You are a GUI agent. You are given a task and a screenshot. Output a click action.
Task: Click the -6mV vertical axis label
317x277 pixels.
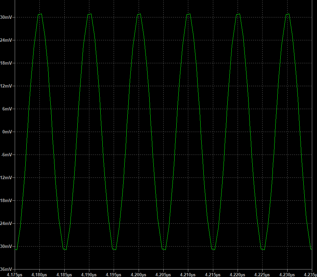[x=7, y=155]
